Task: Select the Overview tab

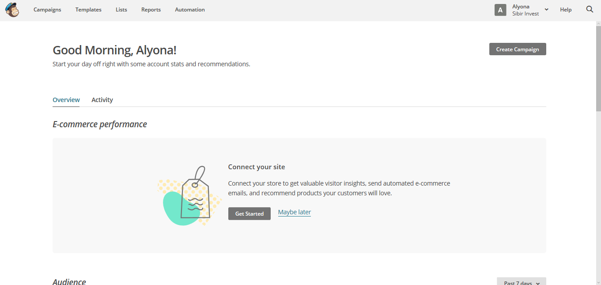Action: (66, 99)
